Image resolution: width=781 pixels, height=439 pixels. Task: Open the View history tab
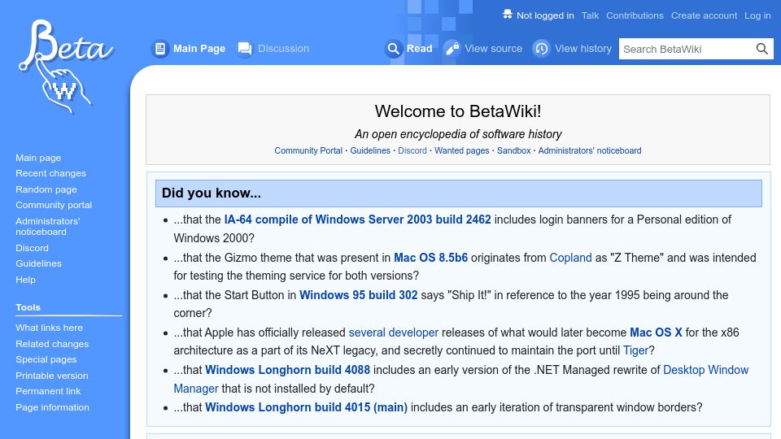(x=583, y=49)
